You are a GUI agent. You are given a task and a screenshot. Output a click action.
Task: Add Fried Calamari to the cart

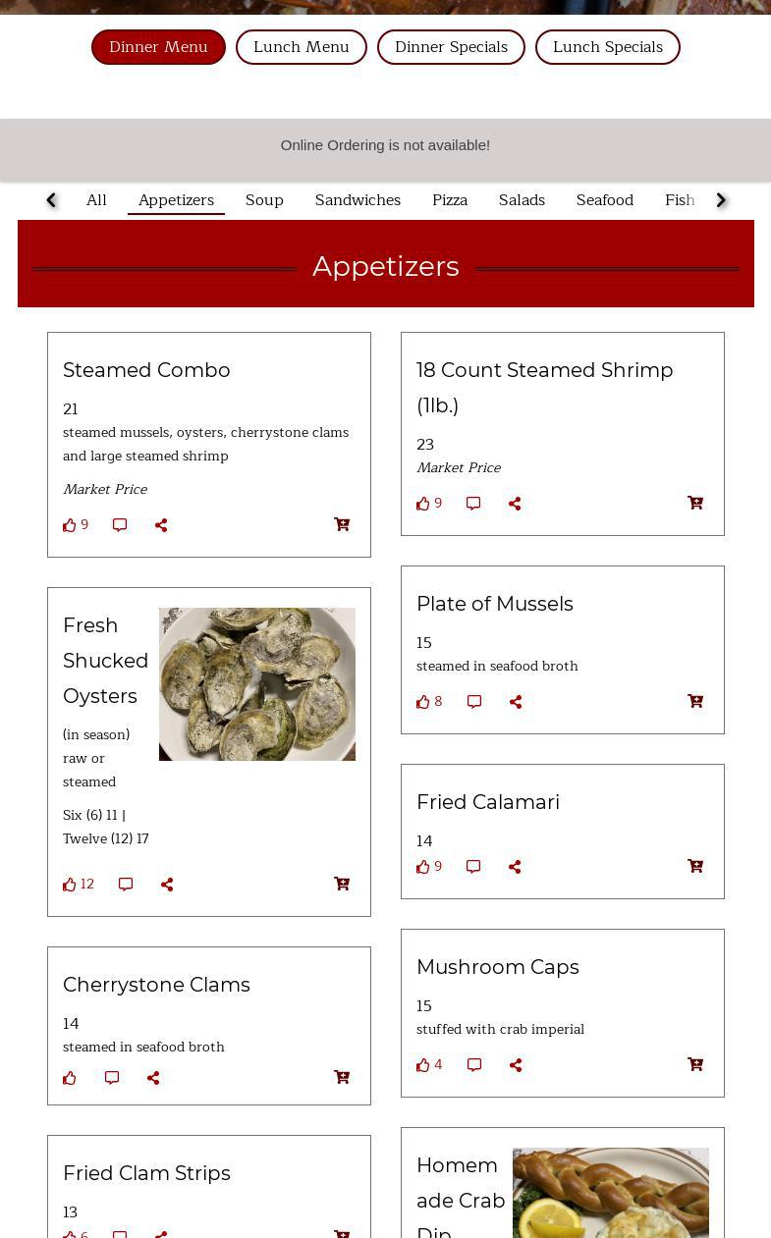(695, 866)
